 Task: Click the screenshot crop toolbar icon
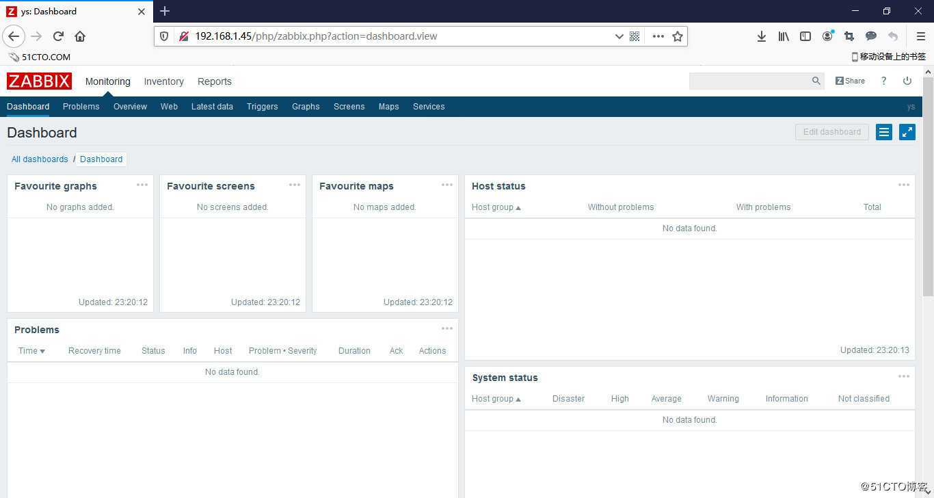pos(849,36)
